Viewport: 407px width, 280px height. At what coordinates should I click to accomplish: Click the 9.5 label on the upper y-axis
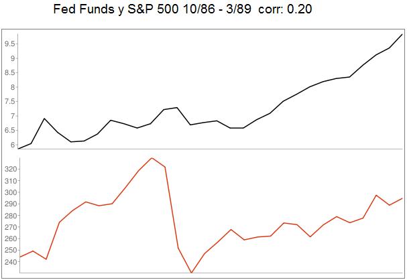tap(9, 44)
